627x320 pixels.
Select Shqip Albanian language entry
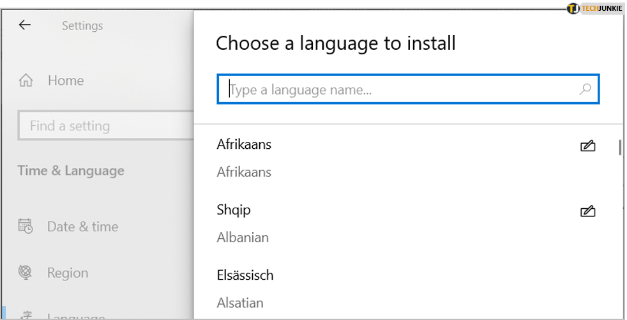[x=405, y=223]
